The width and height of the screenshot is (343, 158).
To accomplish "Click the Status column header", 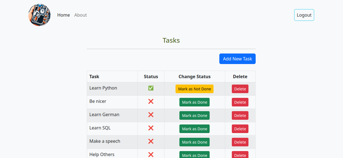I will pyautogui.click(x=151, y=77).
